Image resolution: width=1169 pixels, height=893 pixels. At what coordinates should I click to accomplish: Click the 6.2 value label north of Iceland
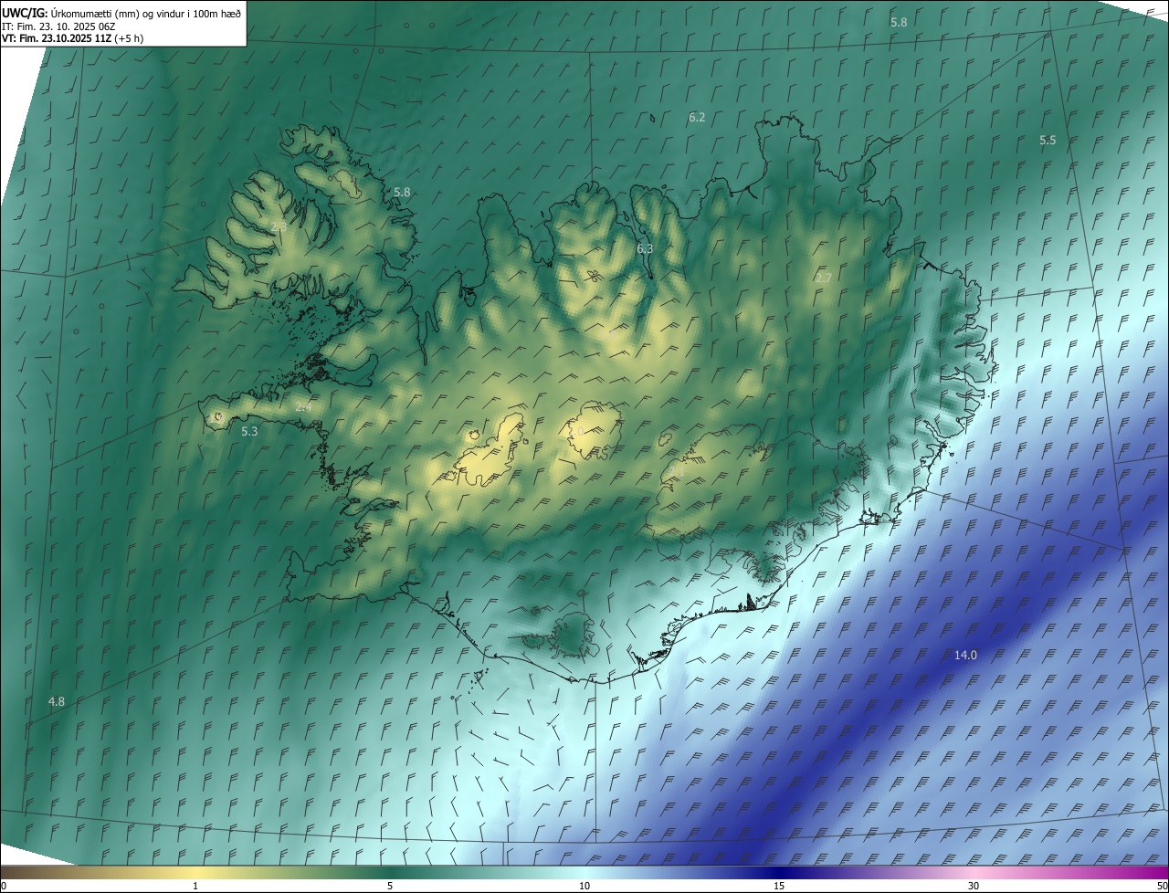pos(697,117)
